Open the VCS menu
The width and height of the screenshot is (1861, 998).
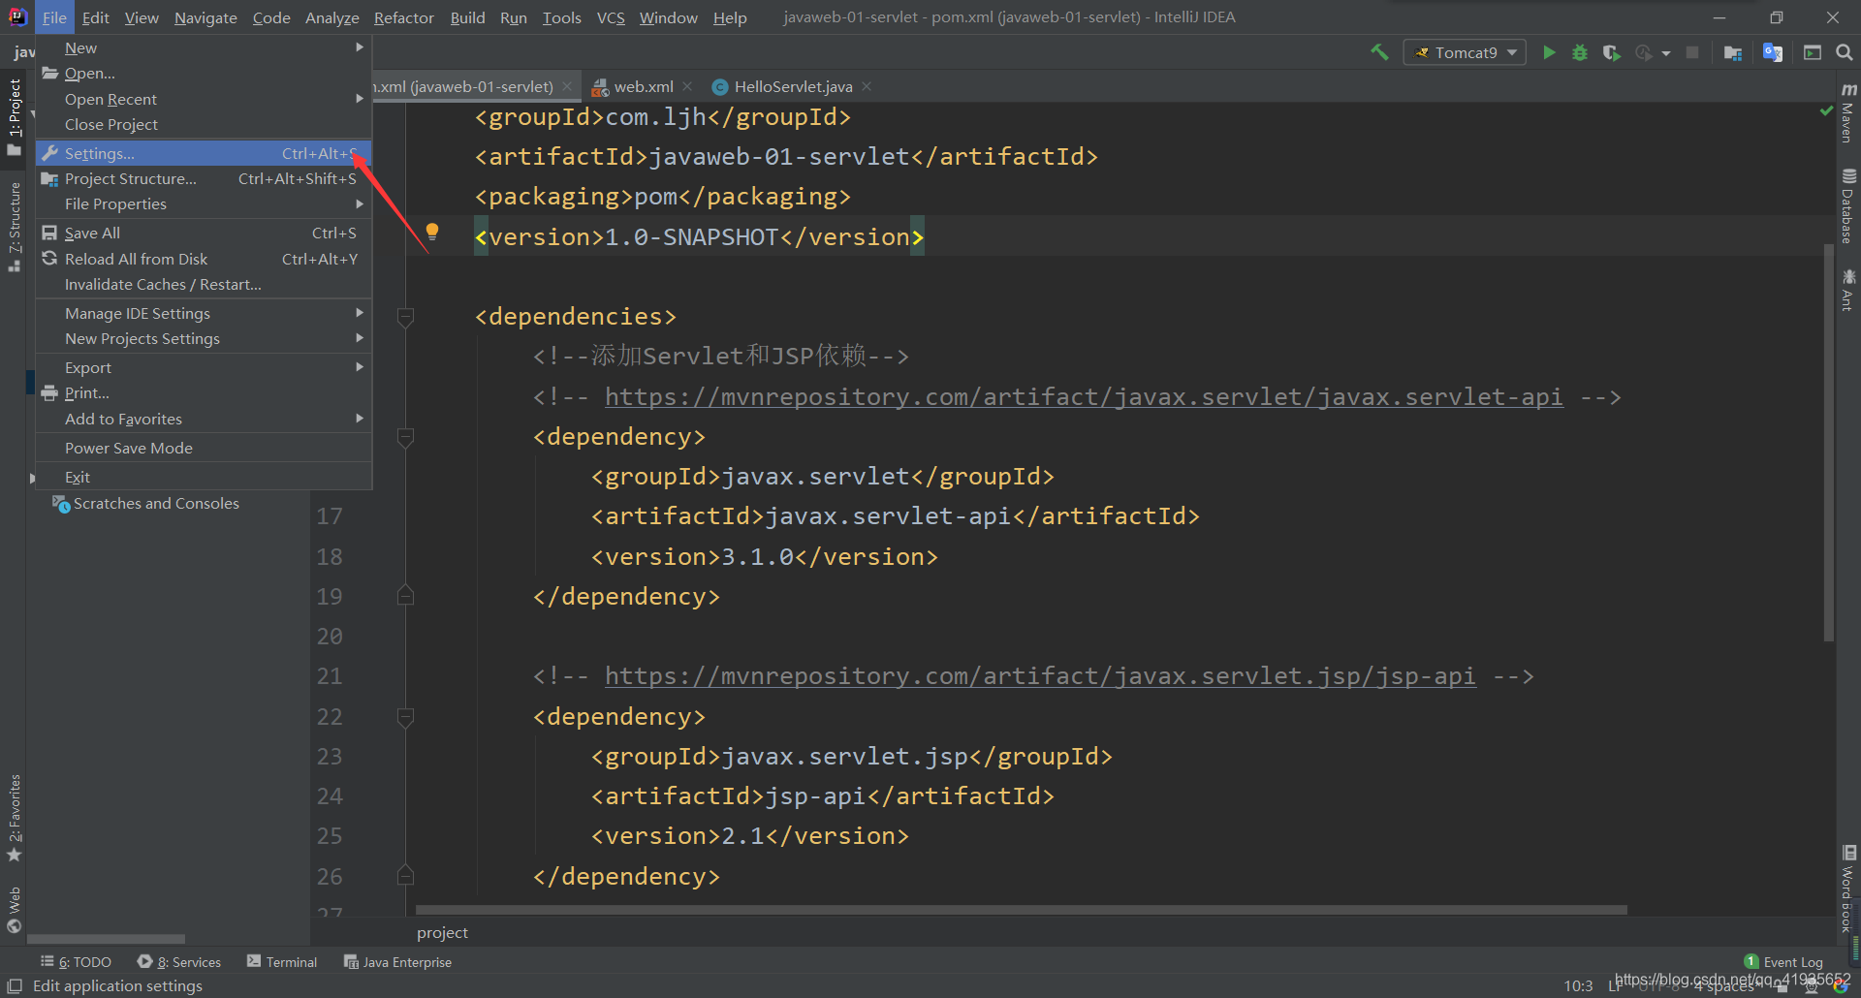click(611, 17)
